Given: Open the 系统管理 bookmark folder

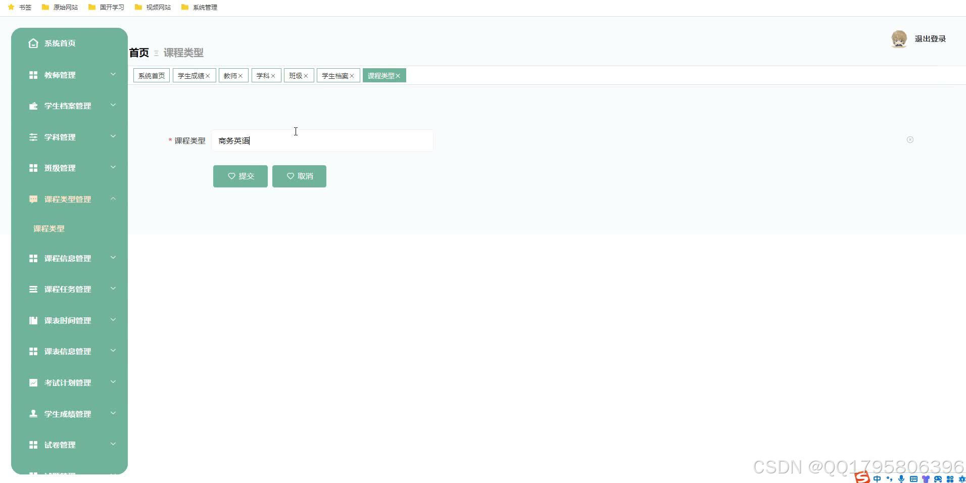Looking at the screenshot, I should (200, 7).
